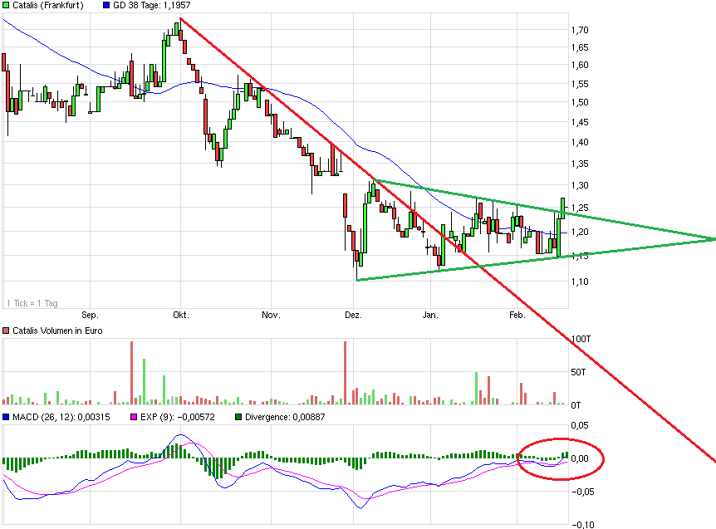Viewport: 716px width, 529px height.
Task: Click the 1,50 price axis value
Action: tap(580, 102)
